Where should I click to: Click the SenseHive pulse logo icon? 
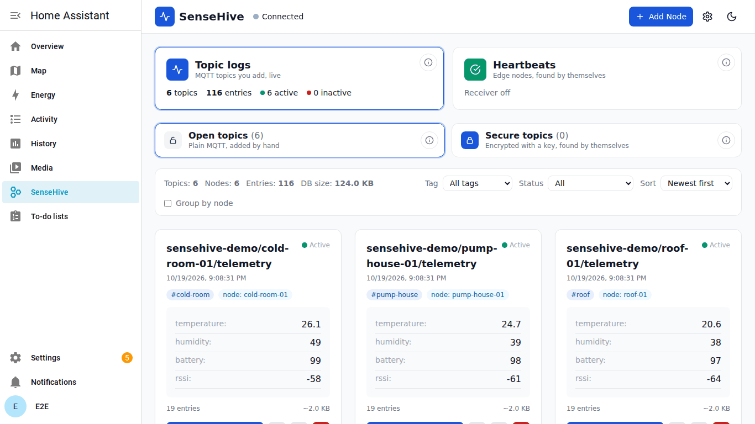165,17
